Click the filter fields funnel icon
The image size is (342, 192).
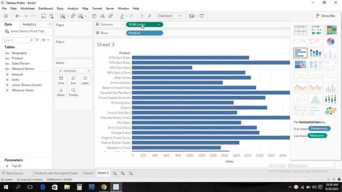(x=37, y=40)
